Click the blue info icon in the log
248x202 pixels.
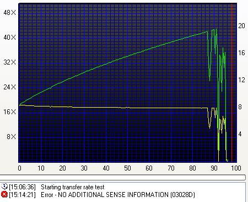[4, 187]
